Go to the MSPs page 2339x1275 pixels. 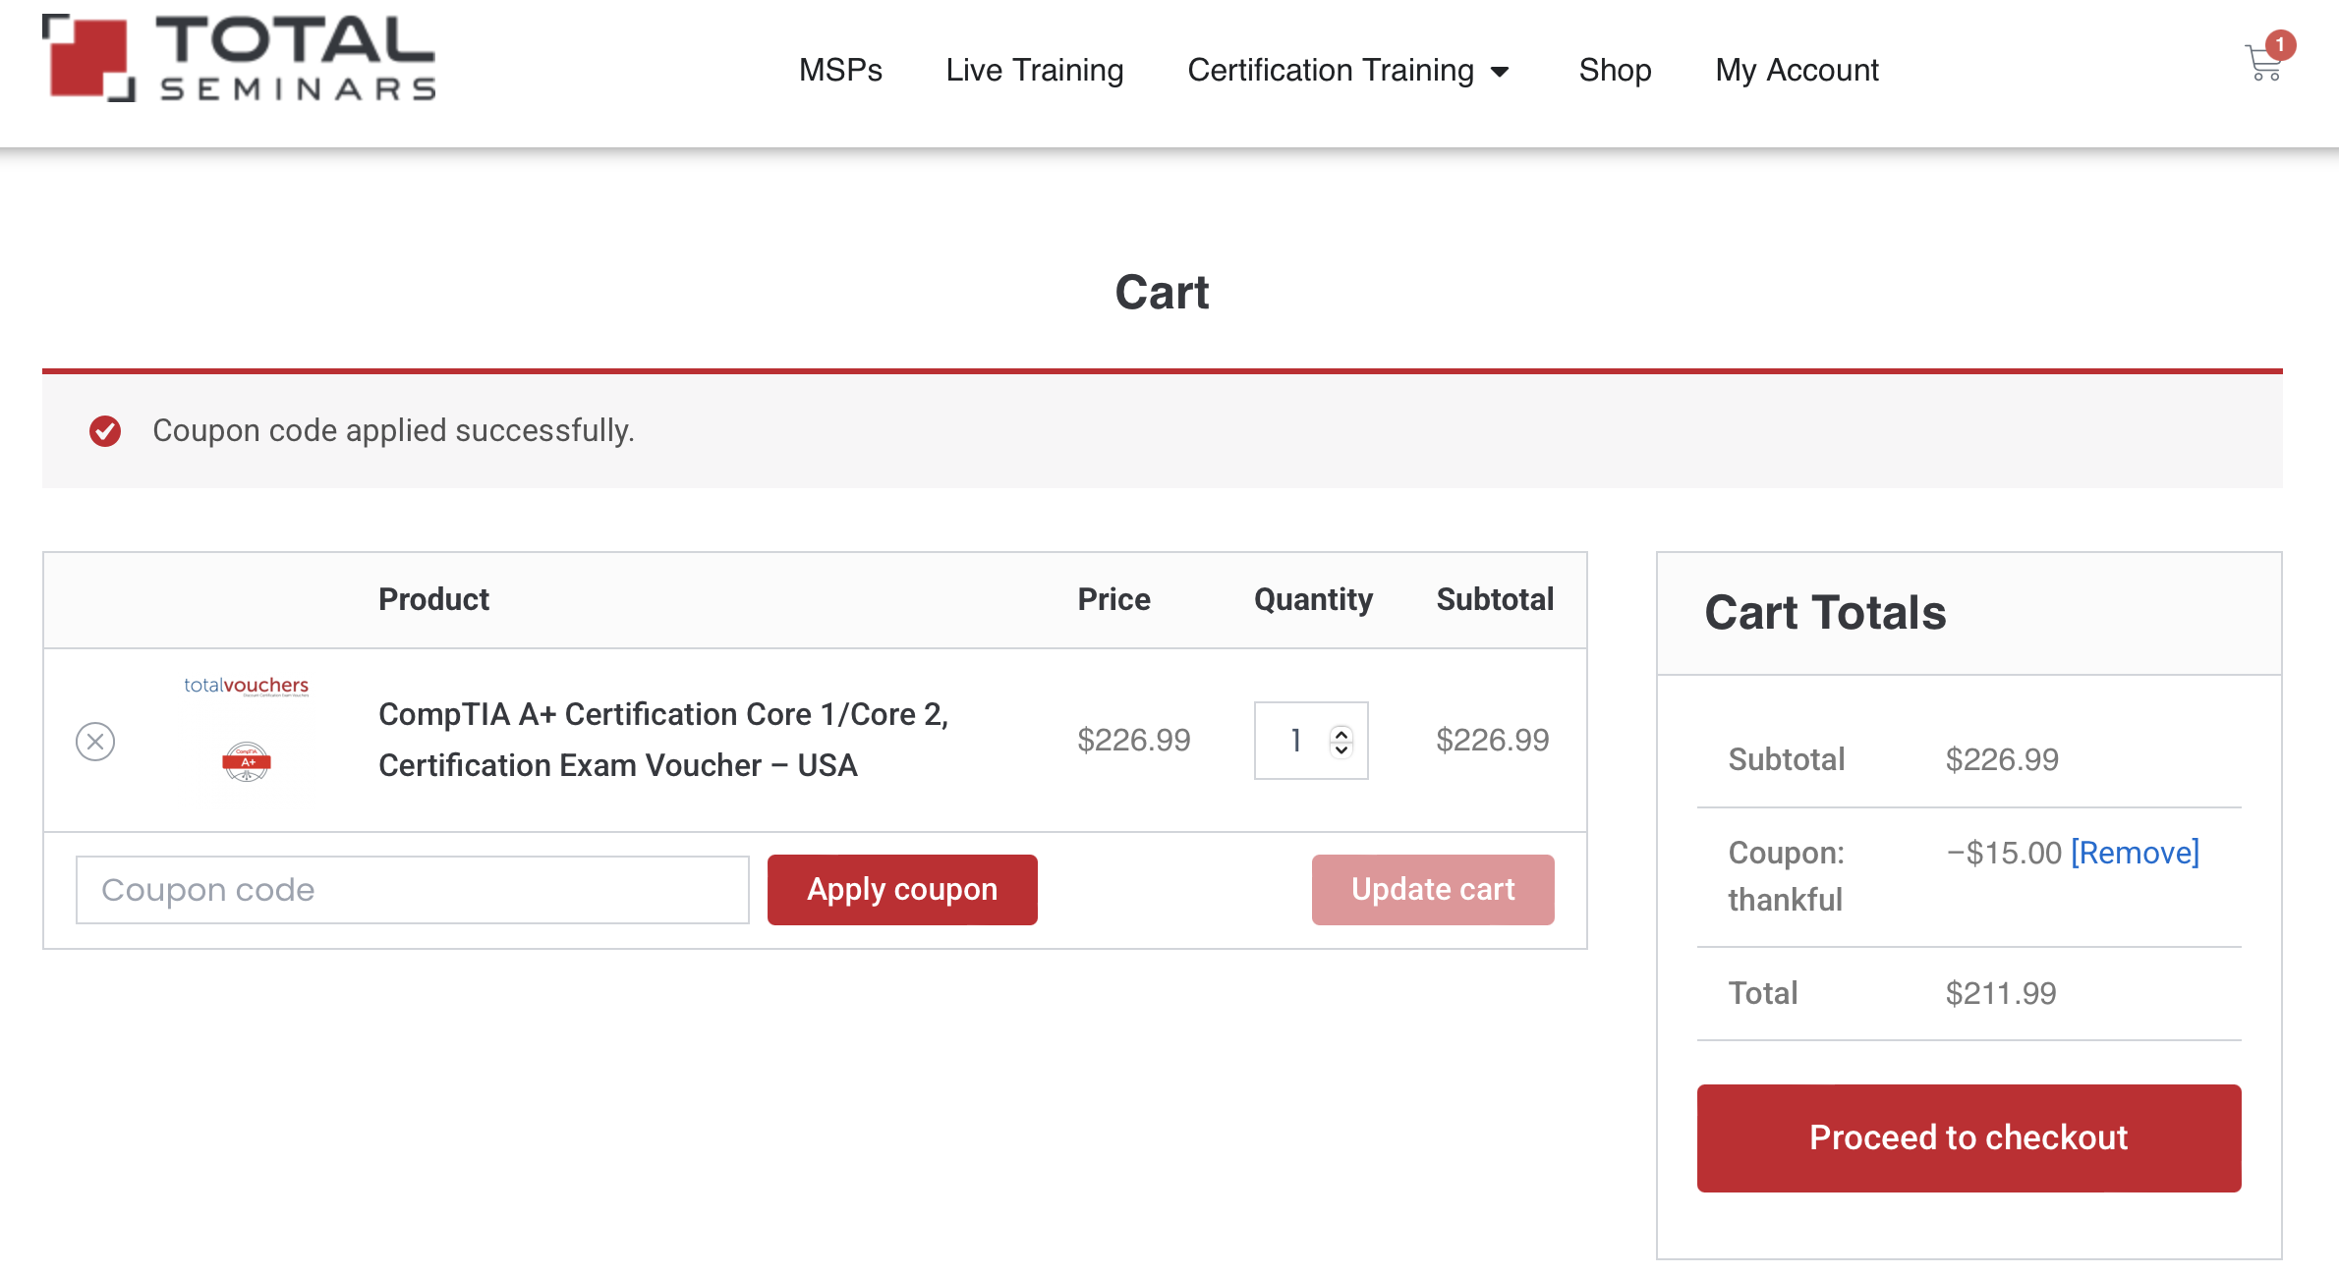pos(840,70)
